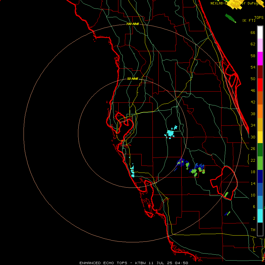265x265 pixels.
Task: Click the green echo inside Lake Okeechobee
Action: point(226,195)
